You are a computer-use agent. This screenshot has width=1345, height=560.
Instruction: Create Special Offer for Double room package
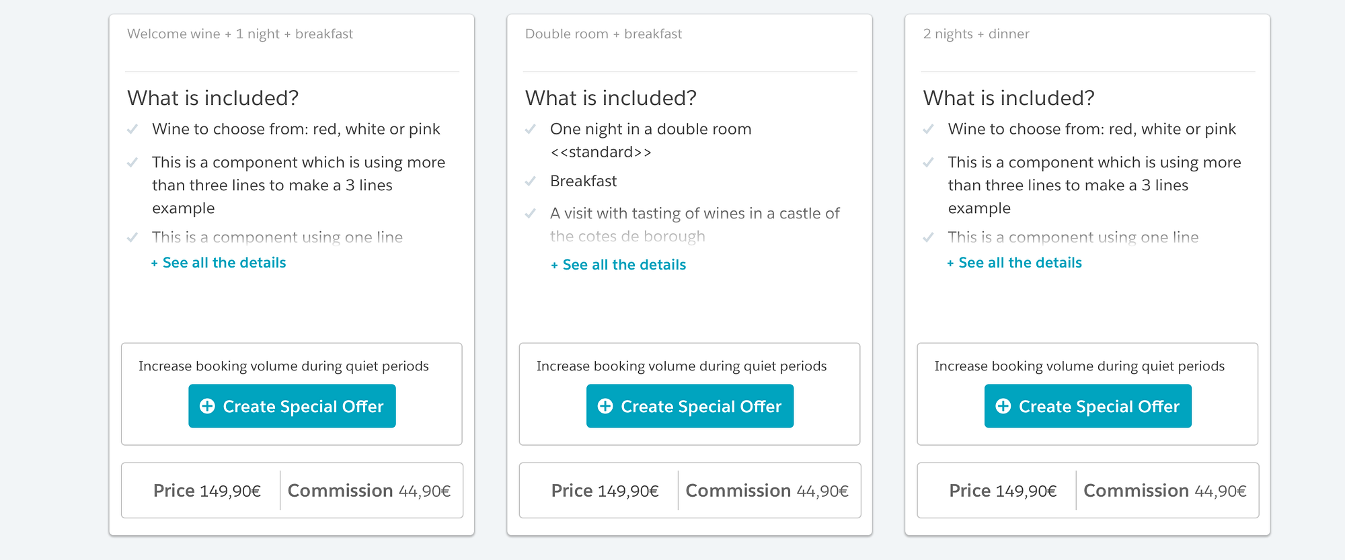click(690, 406)
